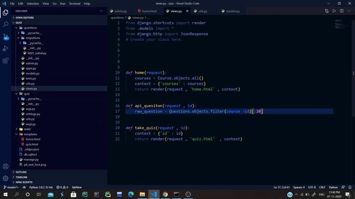The width and height of the screenshot is (355, 199).
Task: Expand the static folder
Action: coord(59,129)
